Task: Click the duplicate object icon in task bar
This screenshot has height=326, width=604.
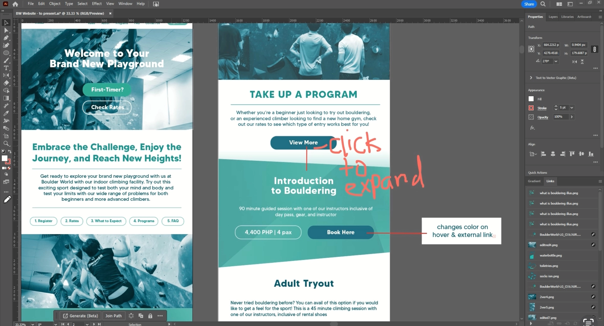Action: (141, 316)
